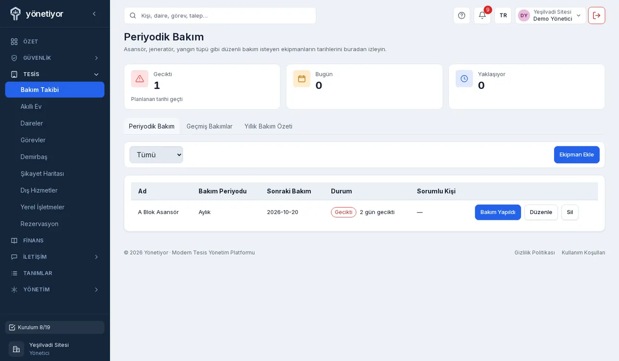Click the Tesis building icon
The image size is (619, 361).
[x=14, y=74]
